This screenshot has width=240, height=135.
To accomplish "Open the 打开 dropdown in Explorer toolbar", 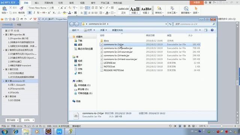I will click(94, 30).
